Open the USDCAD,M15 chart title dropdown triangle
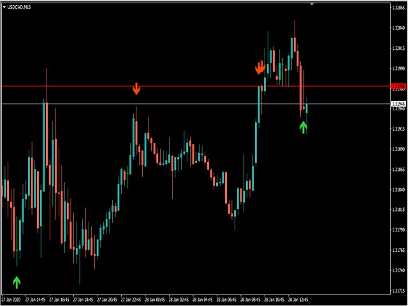408x306 pixels. (4, 7)
